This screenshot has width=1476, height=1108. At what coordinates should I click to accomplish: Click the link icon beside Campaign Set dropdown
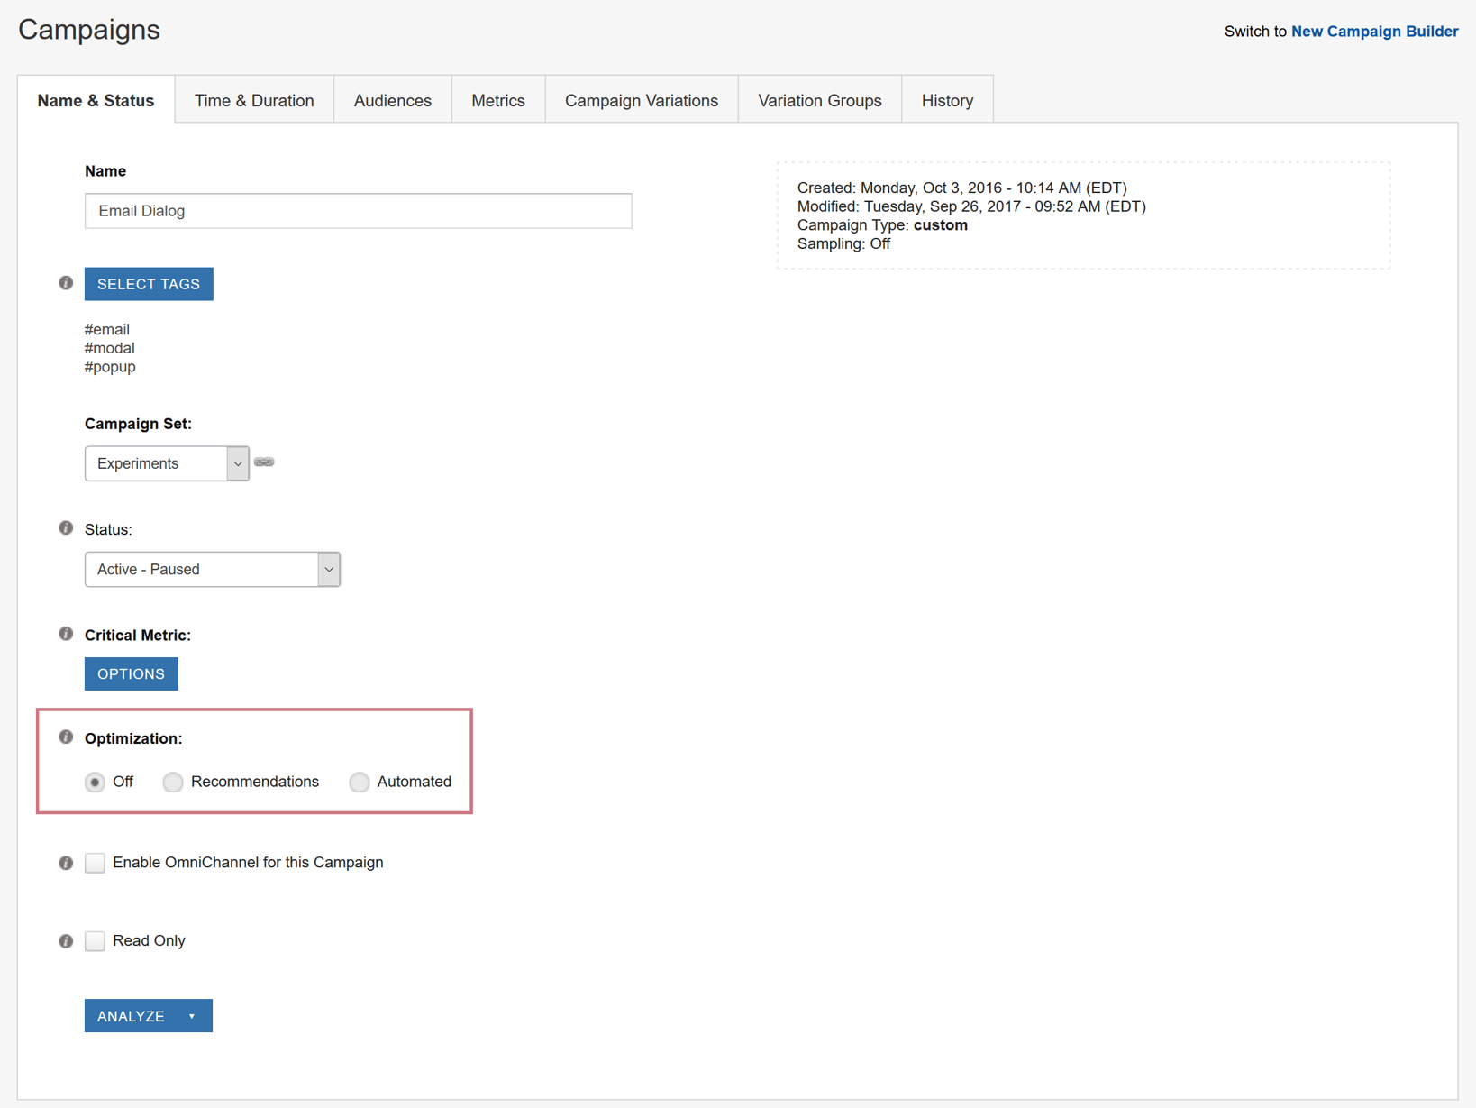[x=264, y=462]
